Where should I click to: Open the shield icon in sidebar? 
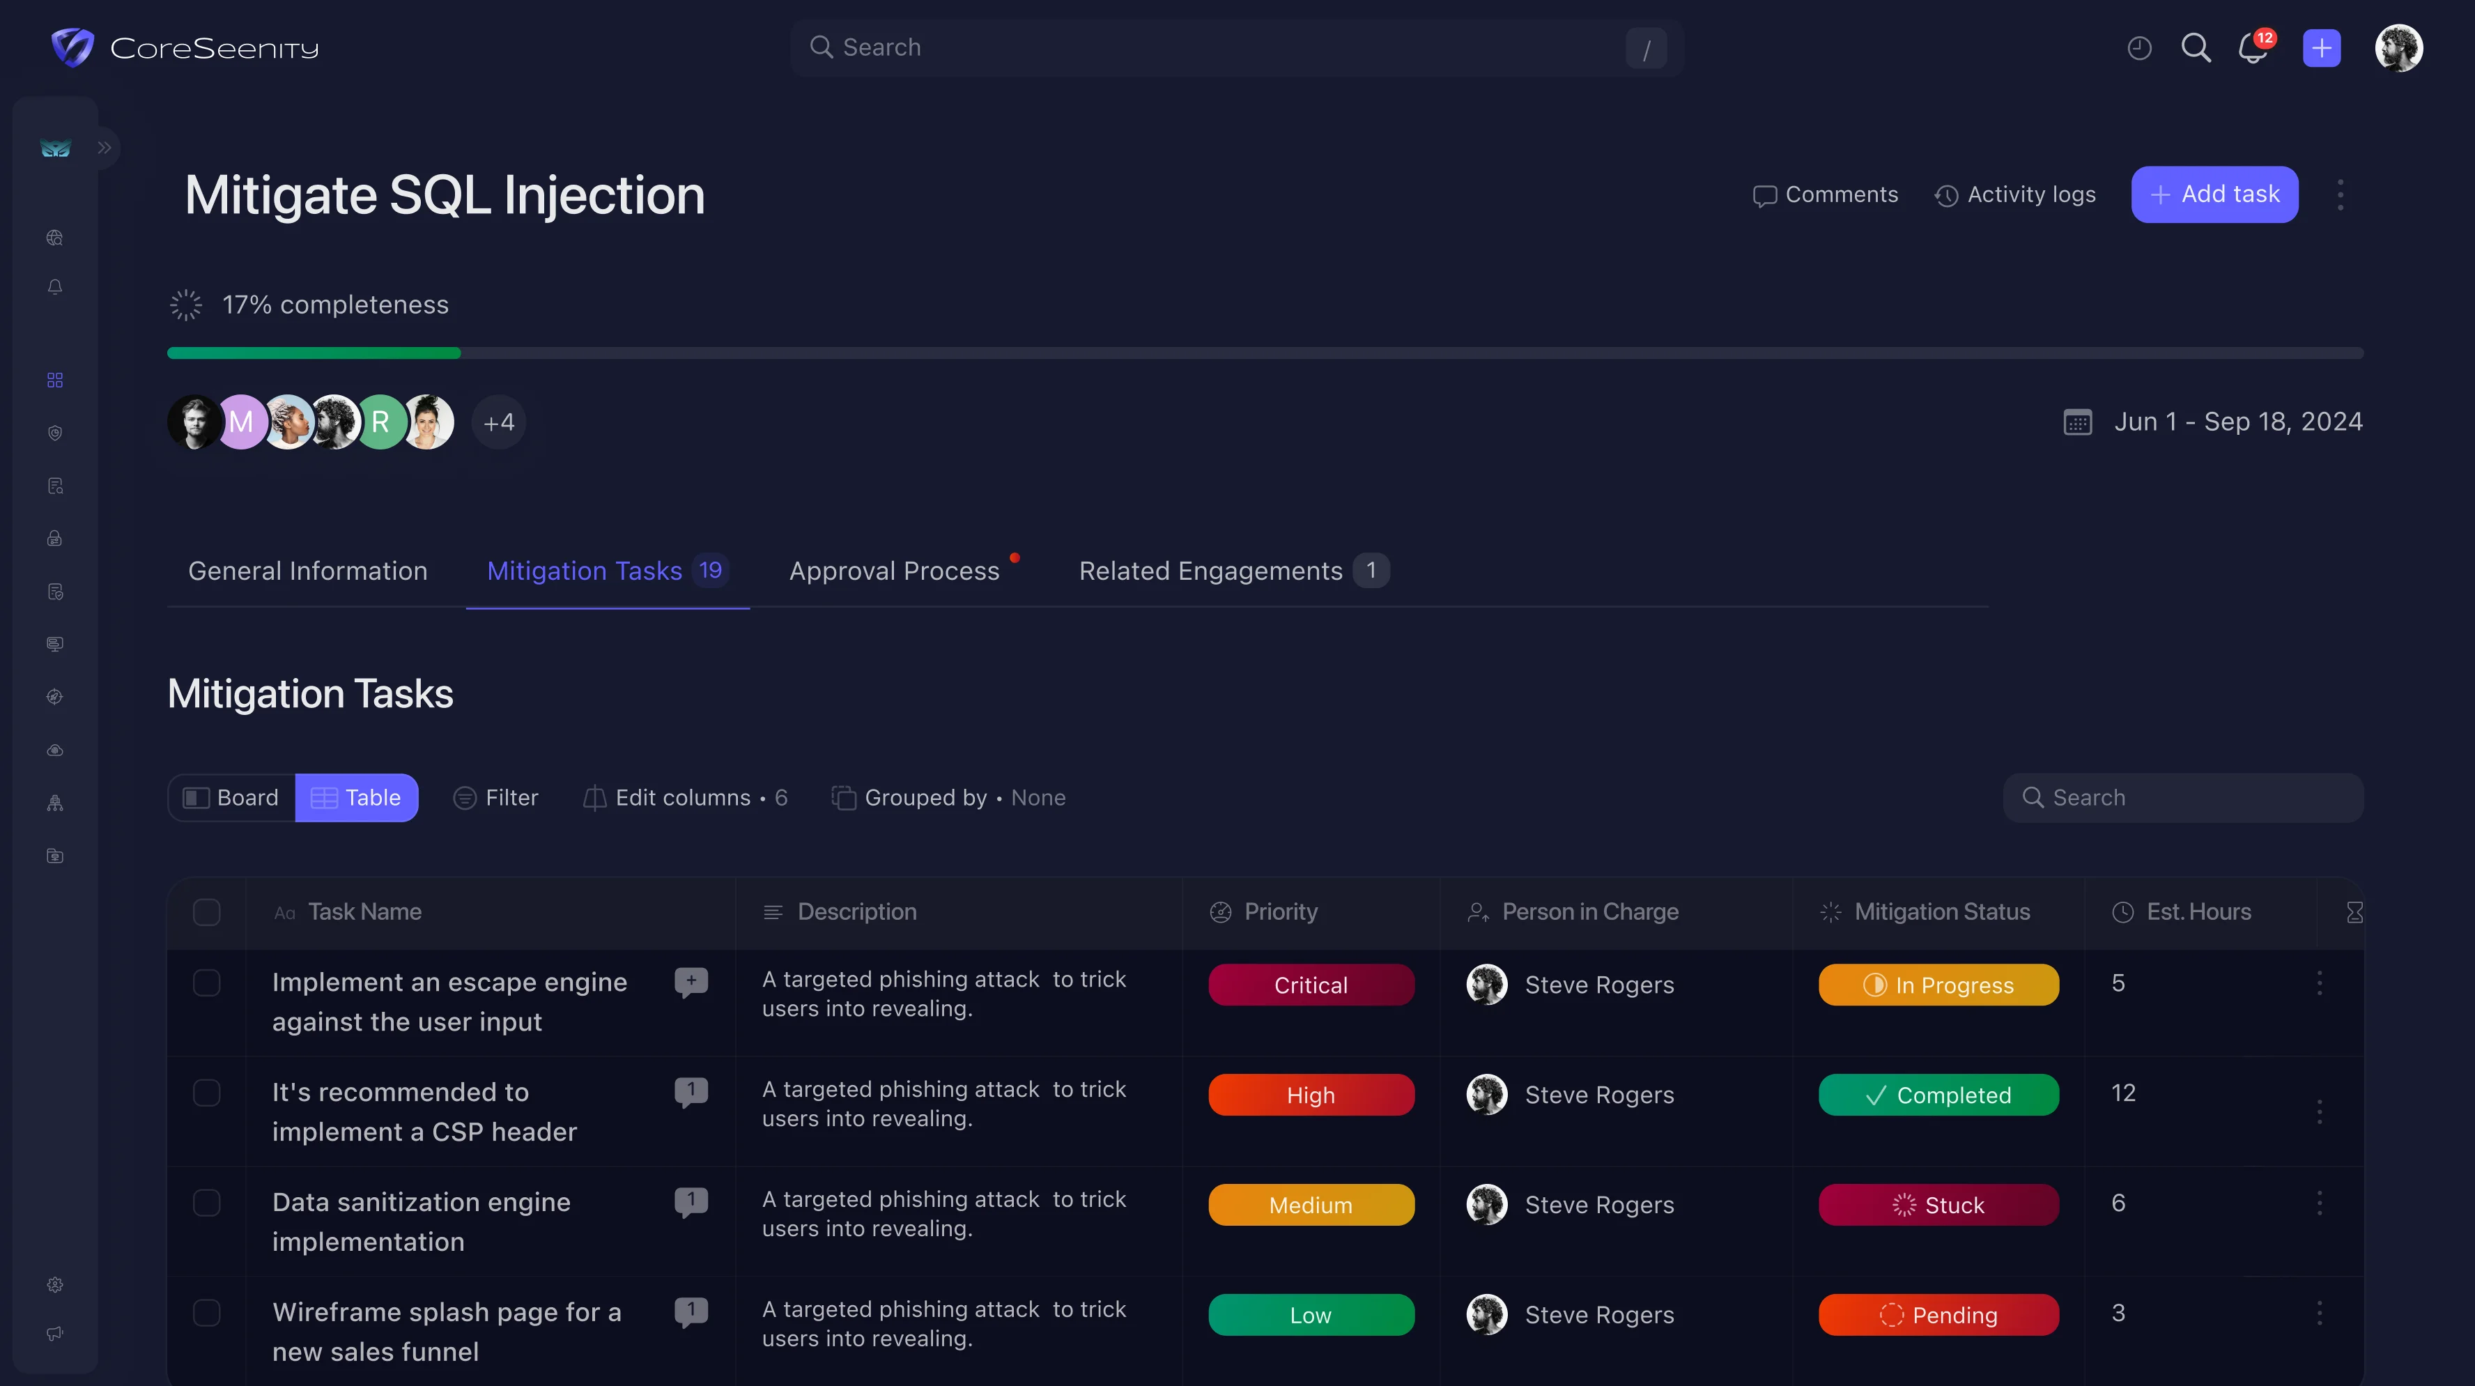pos(55,433)
